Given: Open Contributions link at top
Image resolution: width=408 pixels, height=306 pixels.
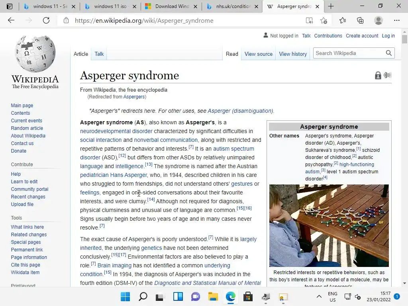Looking at the screenshot, I should point(328,35).
